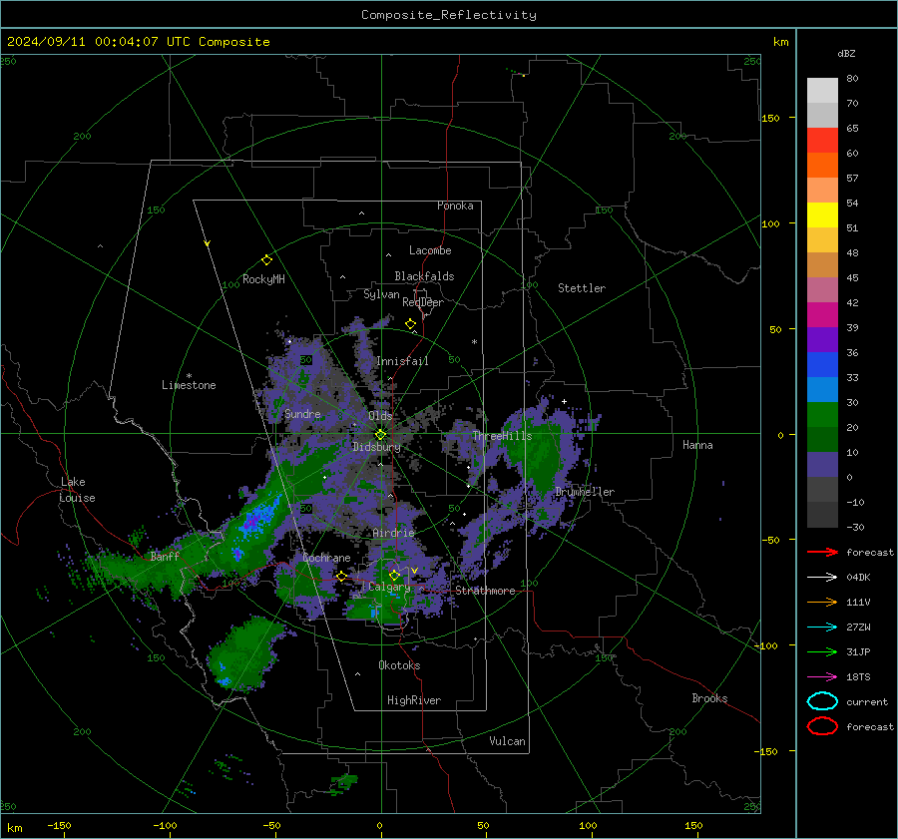Click the magenta 18TS arrow legend icon
898x839 pixels.
coord(822,677)
